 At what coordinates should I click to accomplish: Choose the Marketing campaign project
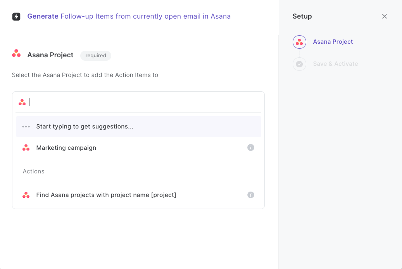(x=138, y=148)
